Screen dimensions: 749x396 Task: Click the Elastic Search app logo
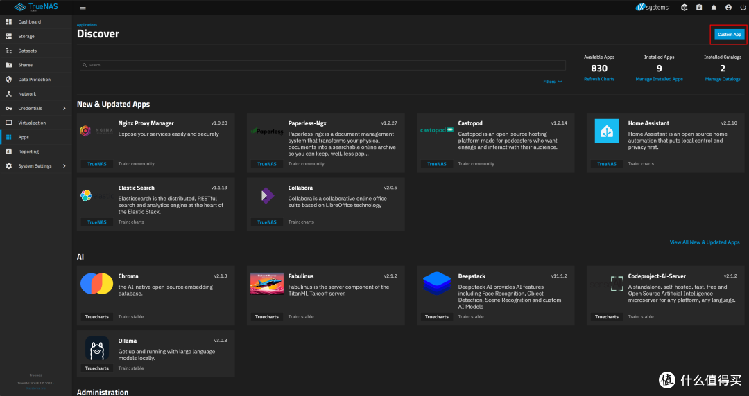97,196
